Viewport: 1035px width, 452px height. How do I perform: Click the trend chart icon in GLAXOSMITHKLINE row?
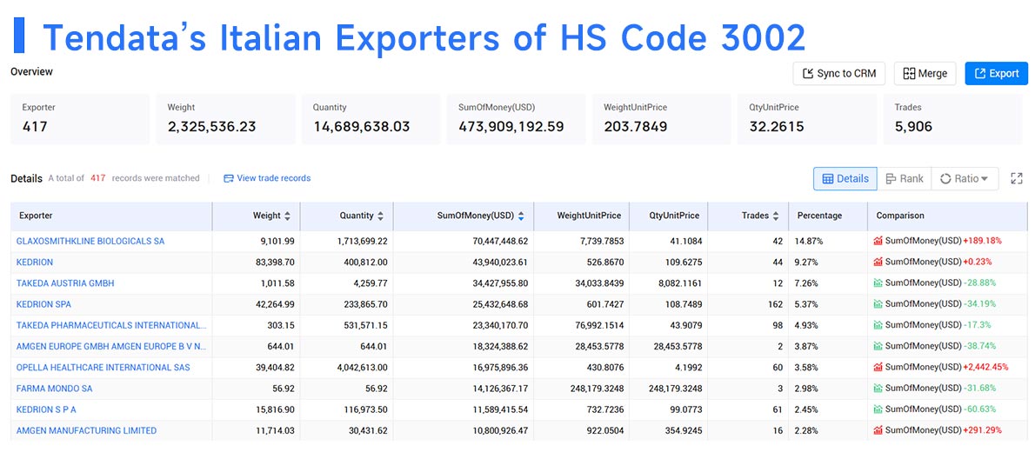pyautogui.click(x=878, y=241)
